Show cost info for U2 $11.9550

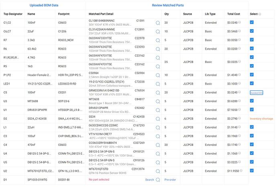241,171
